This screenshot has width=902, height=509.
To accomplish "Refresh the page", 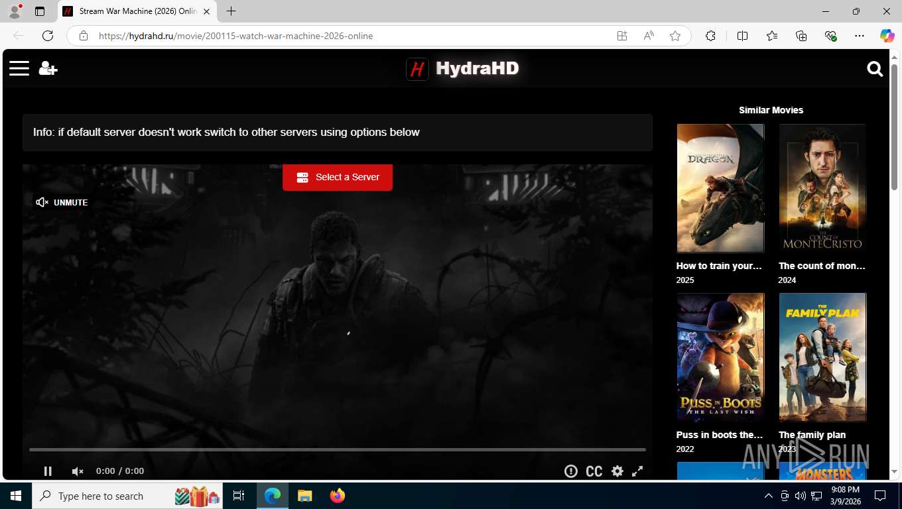I will pos(48,36).
